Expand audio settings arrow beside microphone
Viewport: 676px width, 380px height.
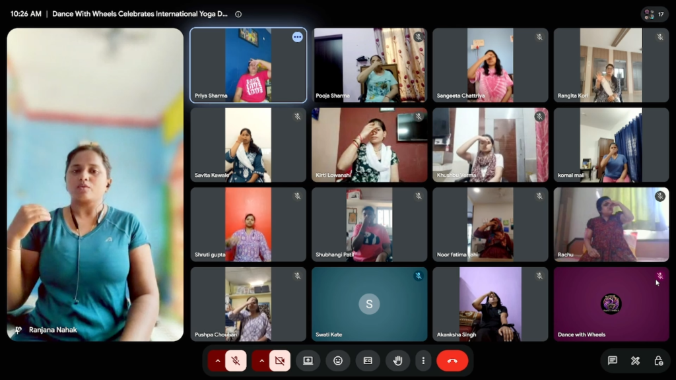click(x=218, y=361)
